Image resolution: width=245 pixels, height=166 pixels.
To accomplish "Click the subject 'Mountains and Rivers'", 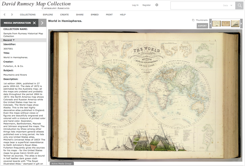I will pyautogui.click(x=15, y=75).
